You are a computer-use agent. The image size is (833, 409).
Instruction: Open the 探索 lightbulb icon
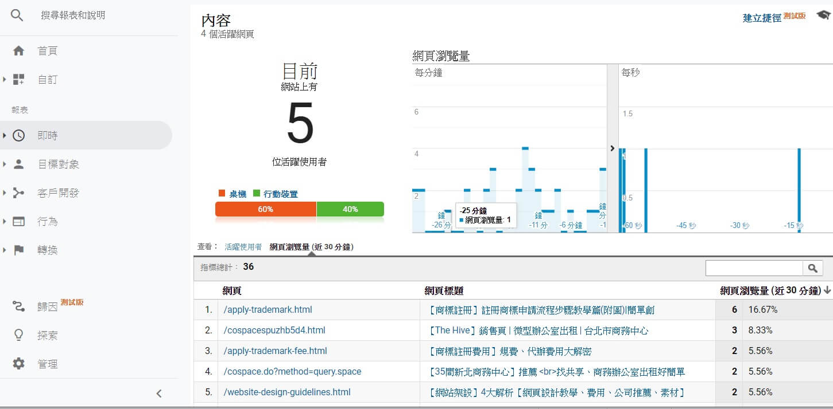tap(19, 335)
